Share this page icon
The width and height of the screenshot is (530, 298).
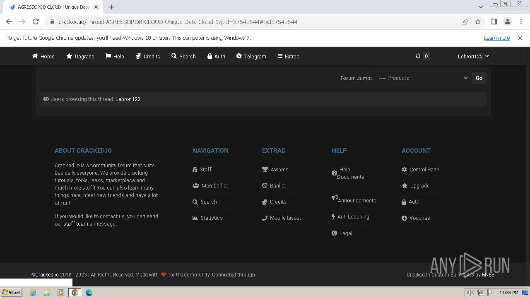pos(465,22)
